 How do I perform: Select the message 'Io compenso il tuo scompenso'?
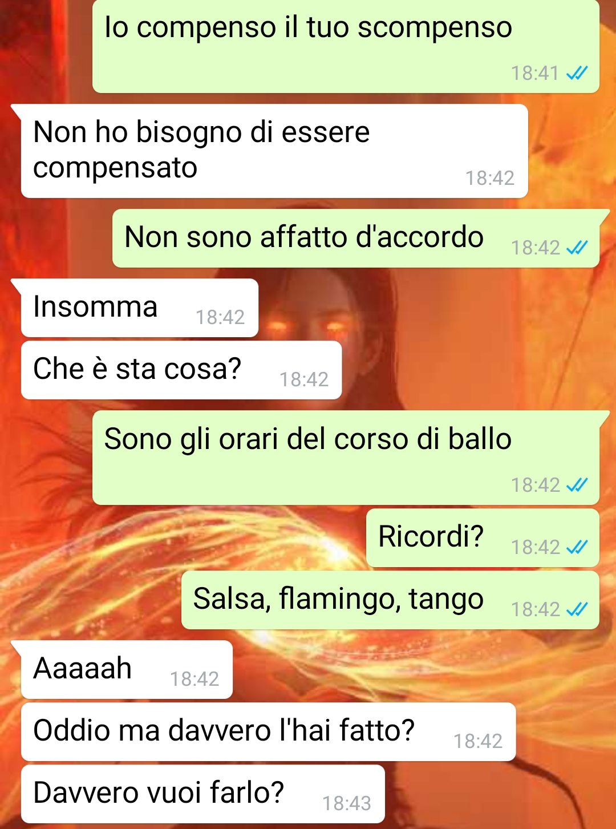click(x=346, y=46)
